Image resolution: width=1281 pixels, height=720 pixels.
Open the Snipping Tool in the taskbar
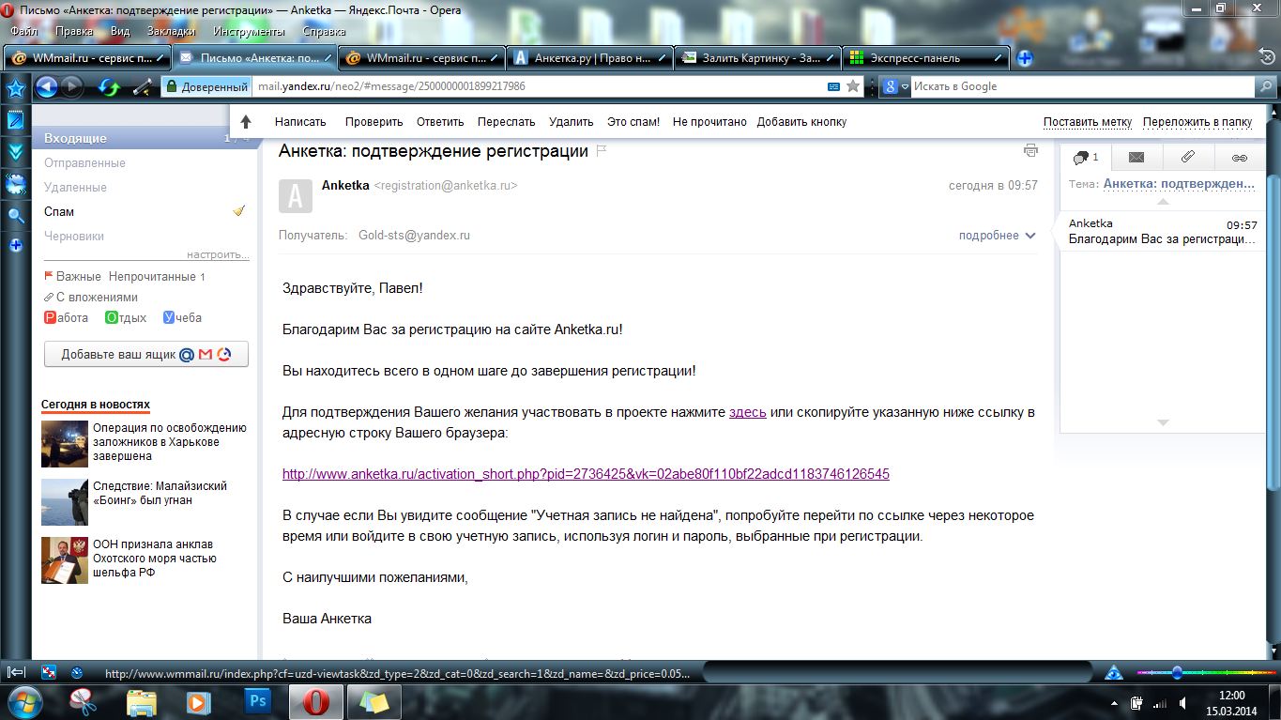pos(84,701)
